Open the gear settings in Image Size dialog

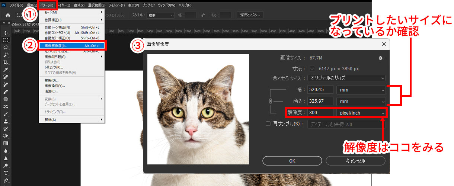(x=381, y=58)
